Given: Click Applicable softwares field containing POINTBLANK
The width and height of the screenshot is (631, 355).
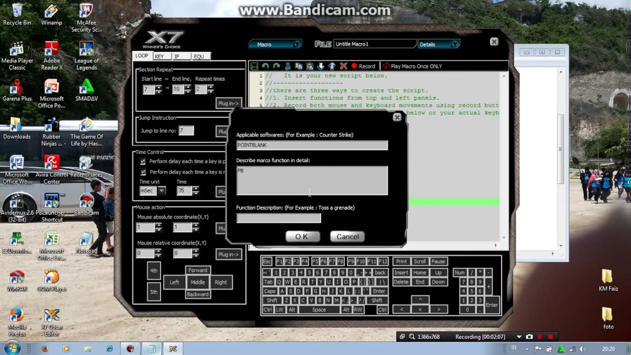Looking at the screenshot, I should [312, 145].
